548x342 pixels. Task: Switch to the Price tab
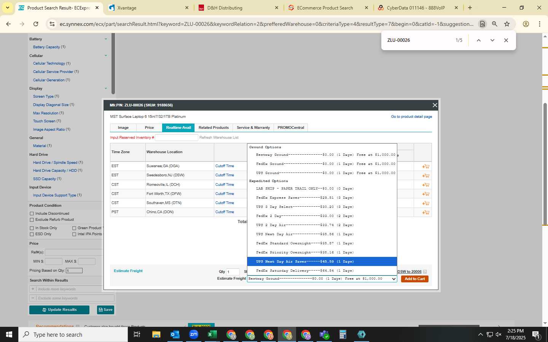[149, 128]
